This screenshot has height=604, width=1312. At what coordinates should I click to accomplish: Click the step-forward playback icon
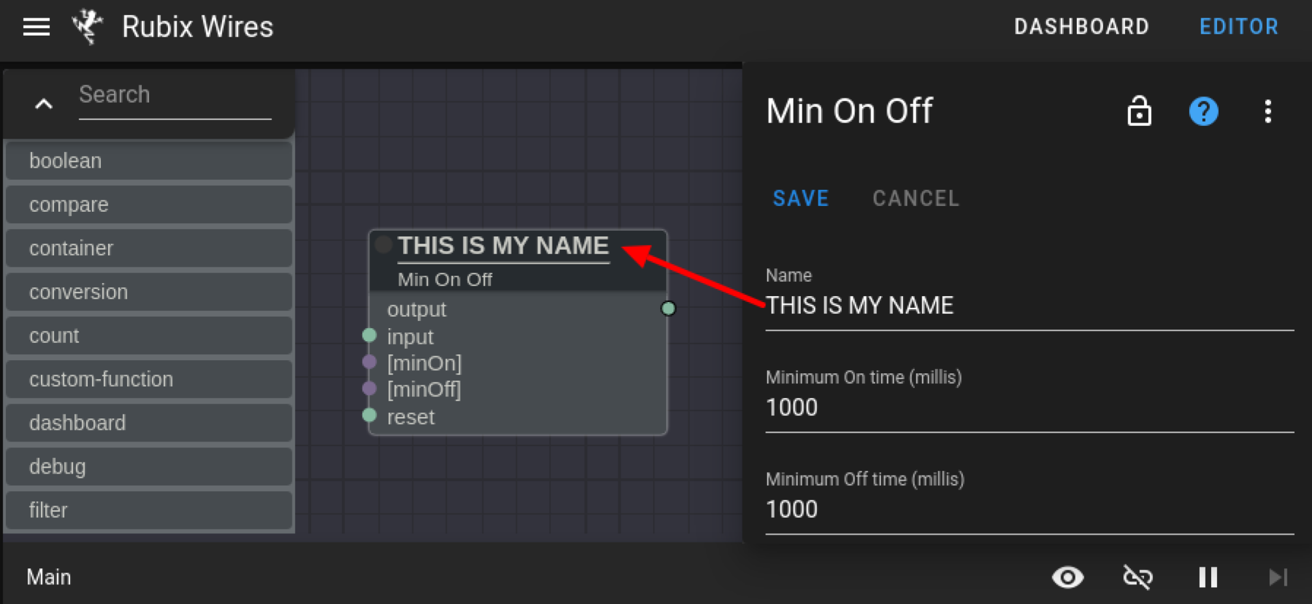[1278, 577]
